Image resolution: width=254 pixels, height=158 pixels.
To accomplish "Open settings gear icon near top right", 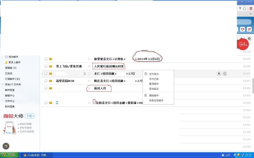I will (x=250, y=38).
